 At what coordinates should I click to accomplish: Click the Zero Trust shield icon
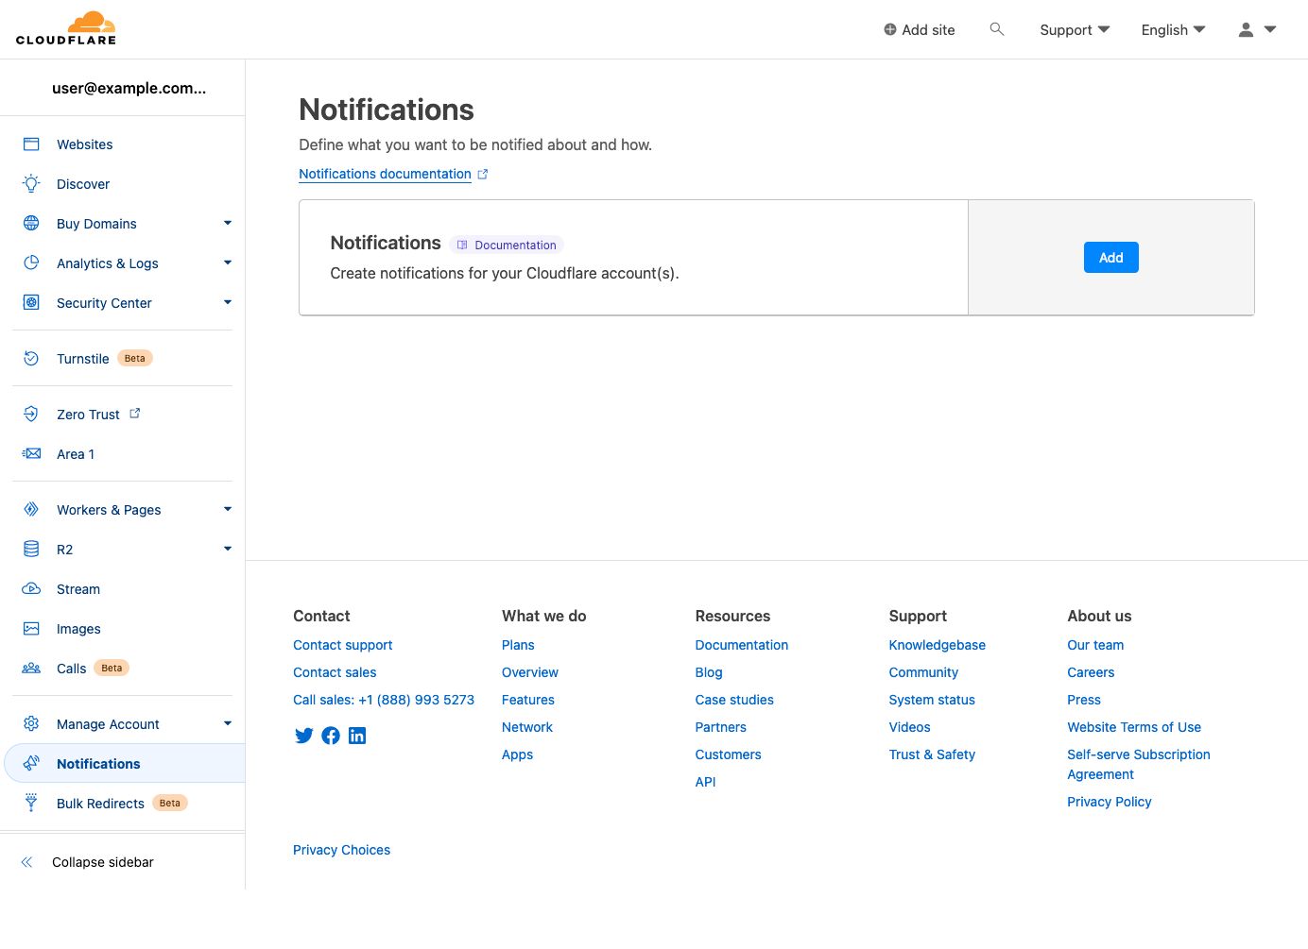(31, 414)
